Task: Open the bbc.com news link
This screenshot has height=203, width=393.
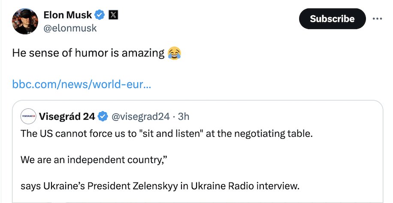Action: 82,84
